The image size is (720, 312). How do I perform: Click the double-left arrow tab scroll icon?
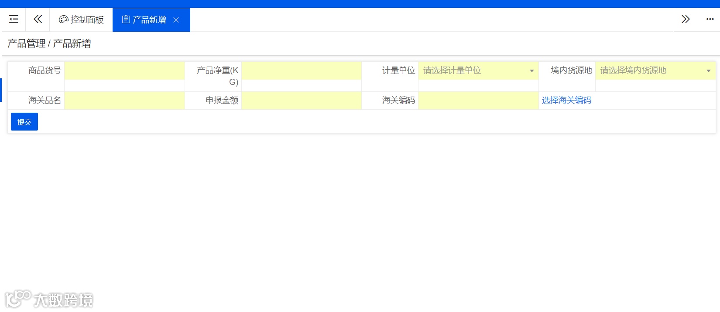pos(38,19)
